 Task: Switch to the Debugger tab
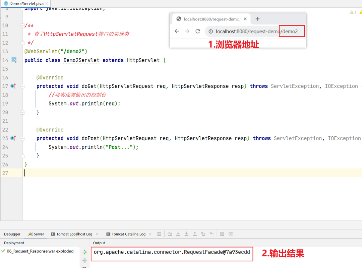[x=12, y=234]
